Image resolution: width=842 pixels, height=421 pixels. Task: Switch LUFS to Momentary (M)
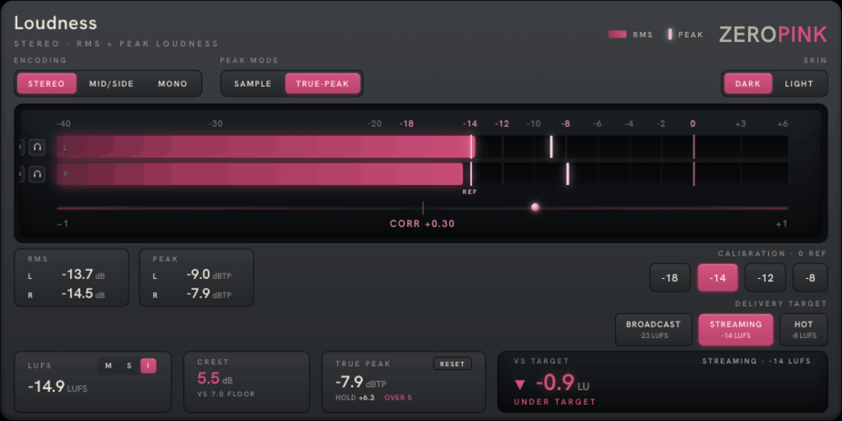[109, 366]
